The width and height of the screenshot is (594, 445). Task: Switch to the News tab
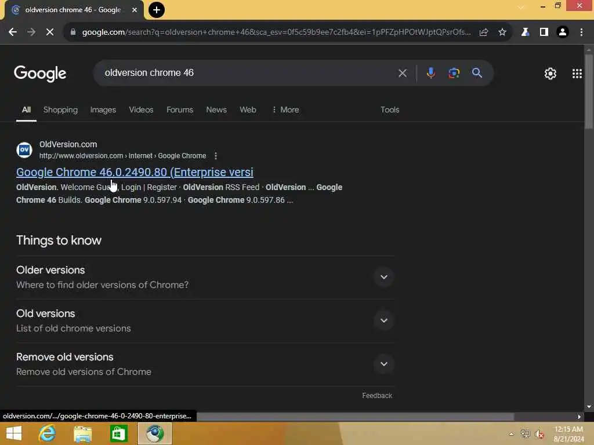click(x=216, y=110)
